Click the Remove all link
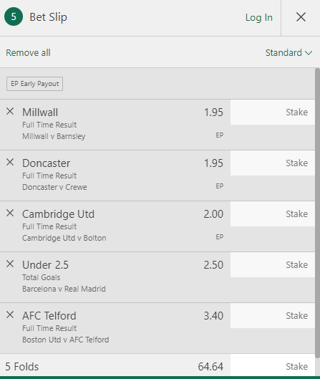 pos(28,53)
